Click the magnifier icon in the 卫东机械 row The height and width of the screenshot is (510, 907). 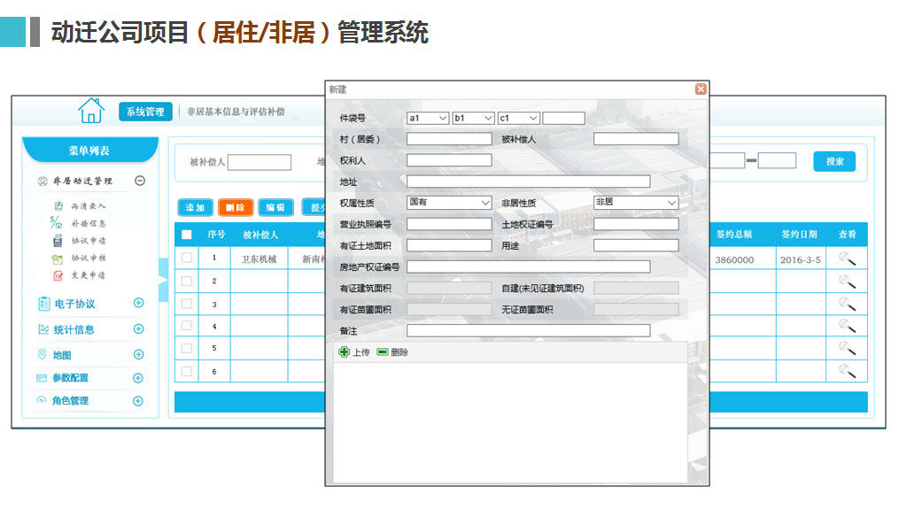tap(847, 259)
